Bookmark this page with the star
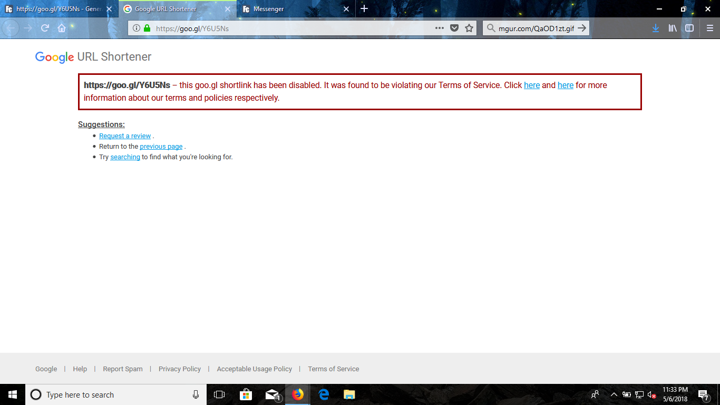Viewport: 720px width, 405px height. pyautogui.click(x=469, y=28)
